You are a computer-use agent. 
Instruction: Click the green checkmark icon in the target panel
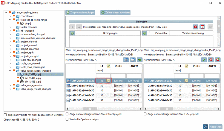pos(204,60)
